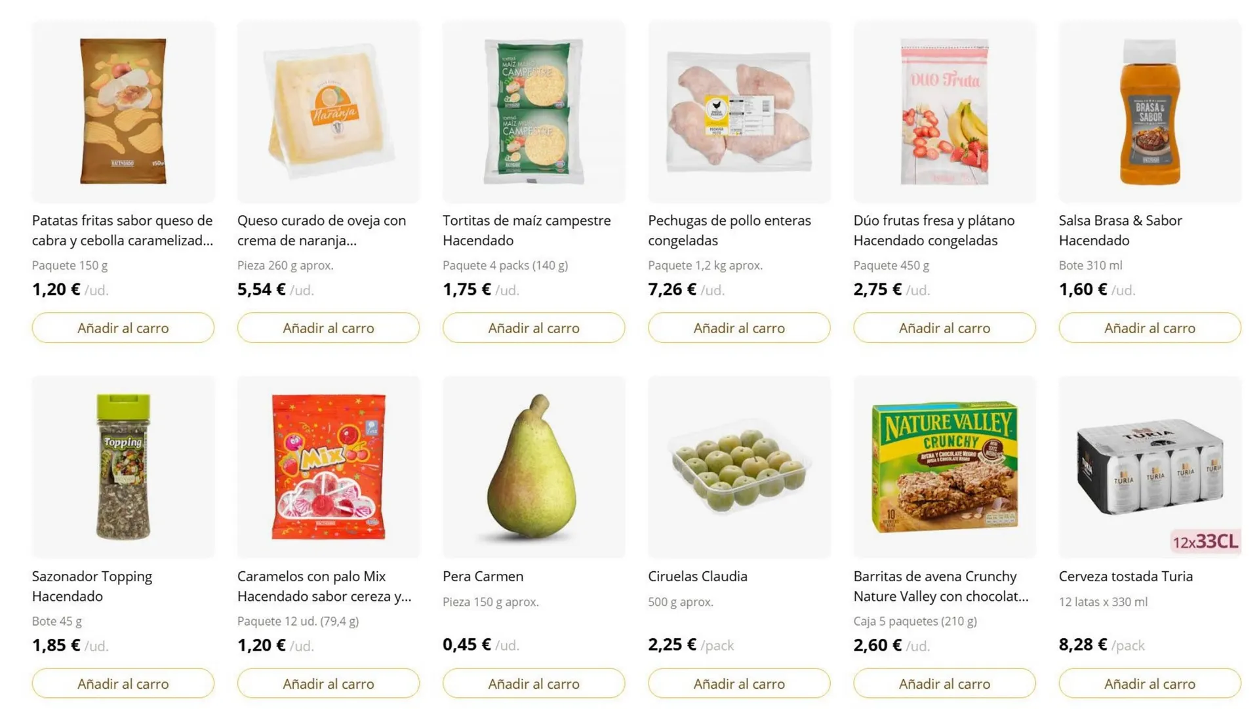View the Caramelos con palo Mix image
The image size is (1259, 709).
[x=328, y=467]
